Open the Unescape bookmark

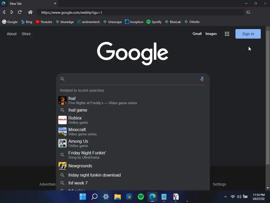click(x=112, y=22)
